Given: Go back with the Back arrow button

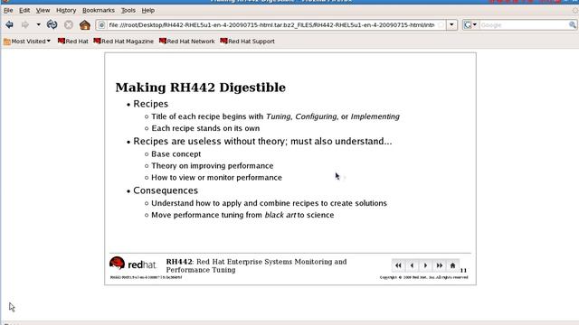Looking at the screenshot, I should click(9, 24).
